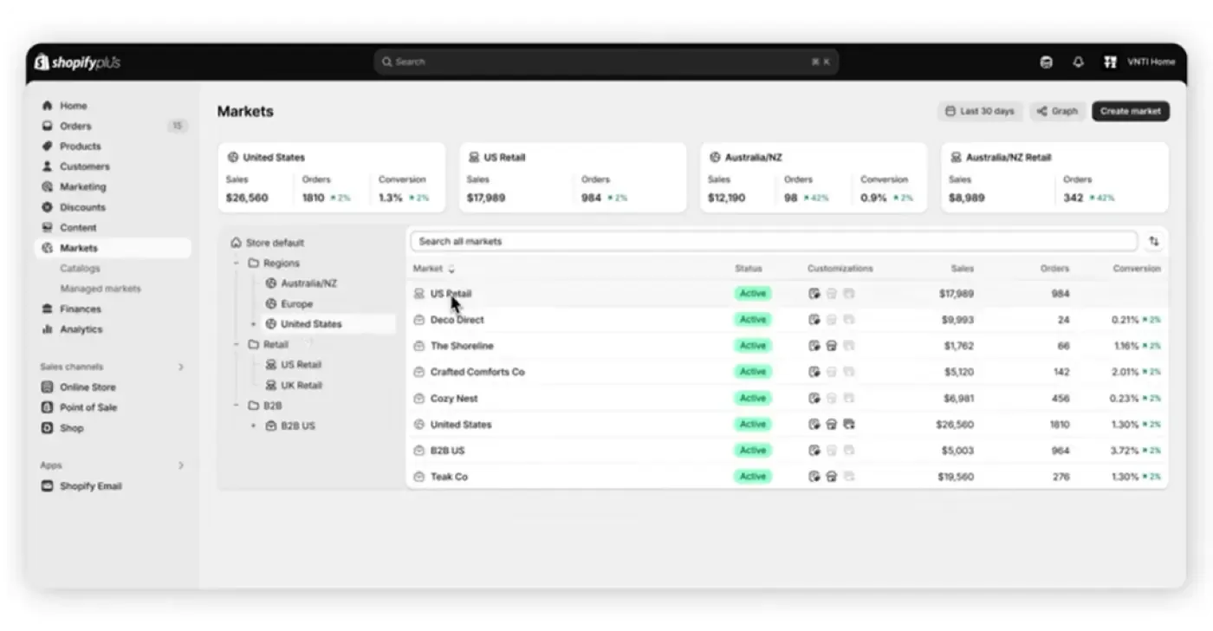Open Analytics from the sidebar
The height and width of the screenshot is (631, 1213).
[x=82, y=329]
